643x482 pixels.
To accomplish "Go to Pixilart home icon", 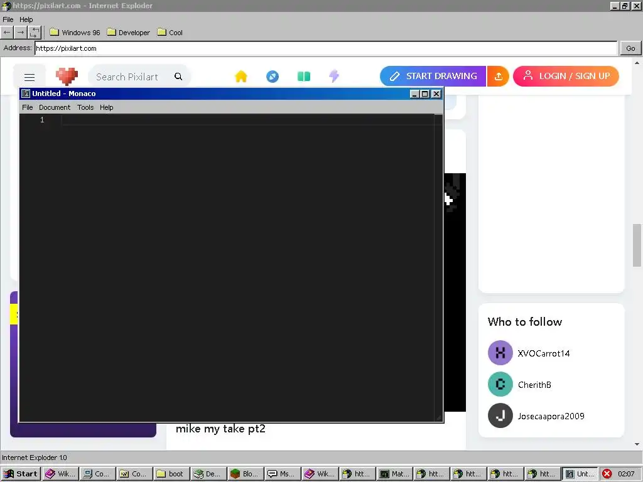I will coord(241,76).
